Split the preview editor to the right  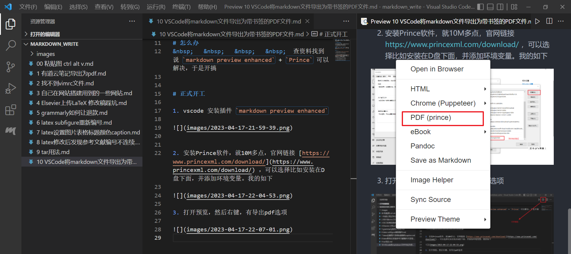pyautogui.click(x=549, y=21)
